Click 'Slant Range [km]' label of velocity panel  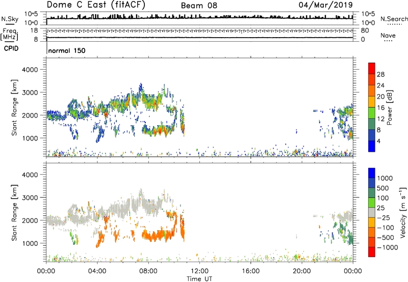tap(14, 213)
